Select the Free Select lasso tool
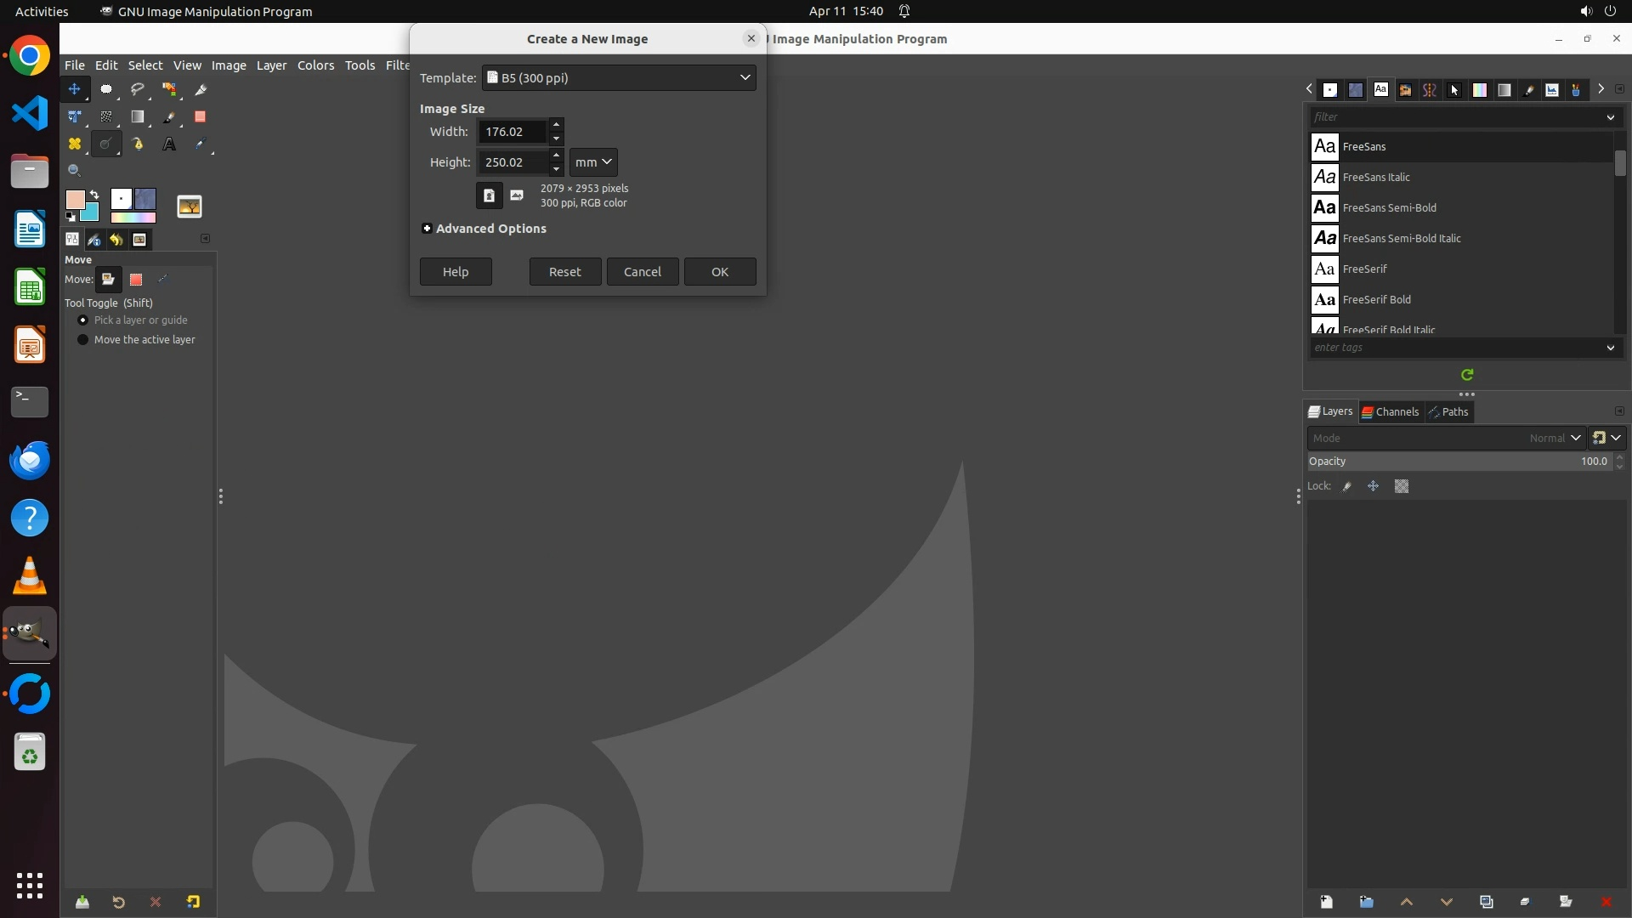Screen dimensions: 1632x918 137,89
